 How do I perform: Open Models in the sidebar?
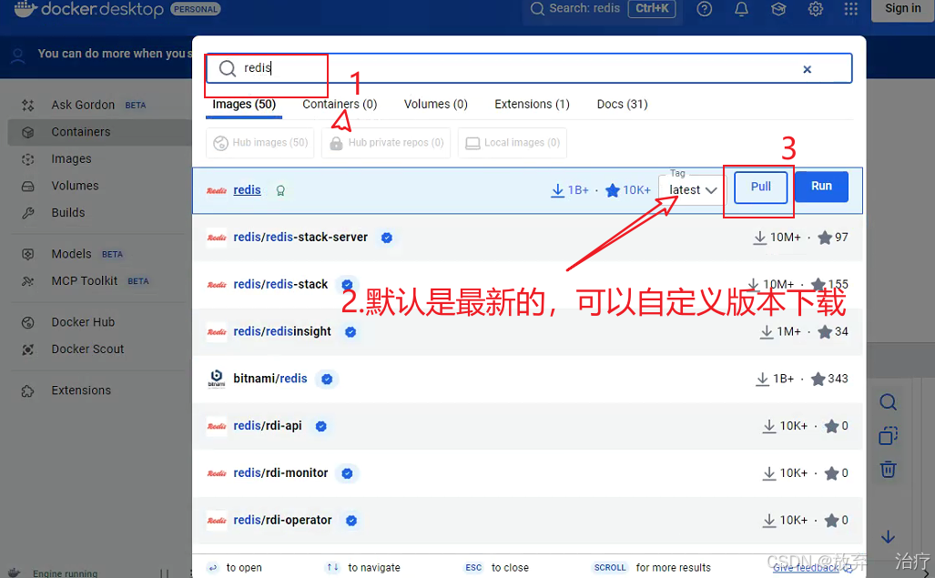pyautogui.click(x=99, y=255)
